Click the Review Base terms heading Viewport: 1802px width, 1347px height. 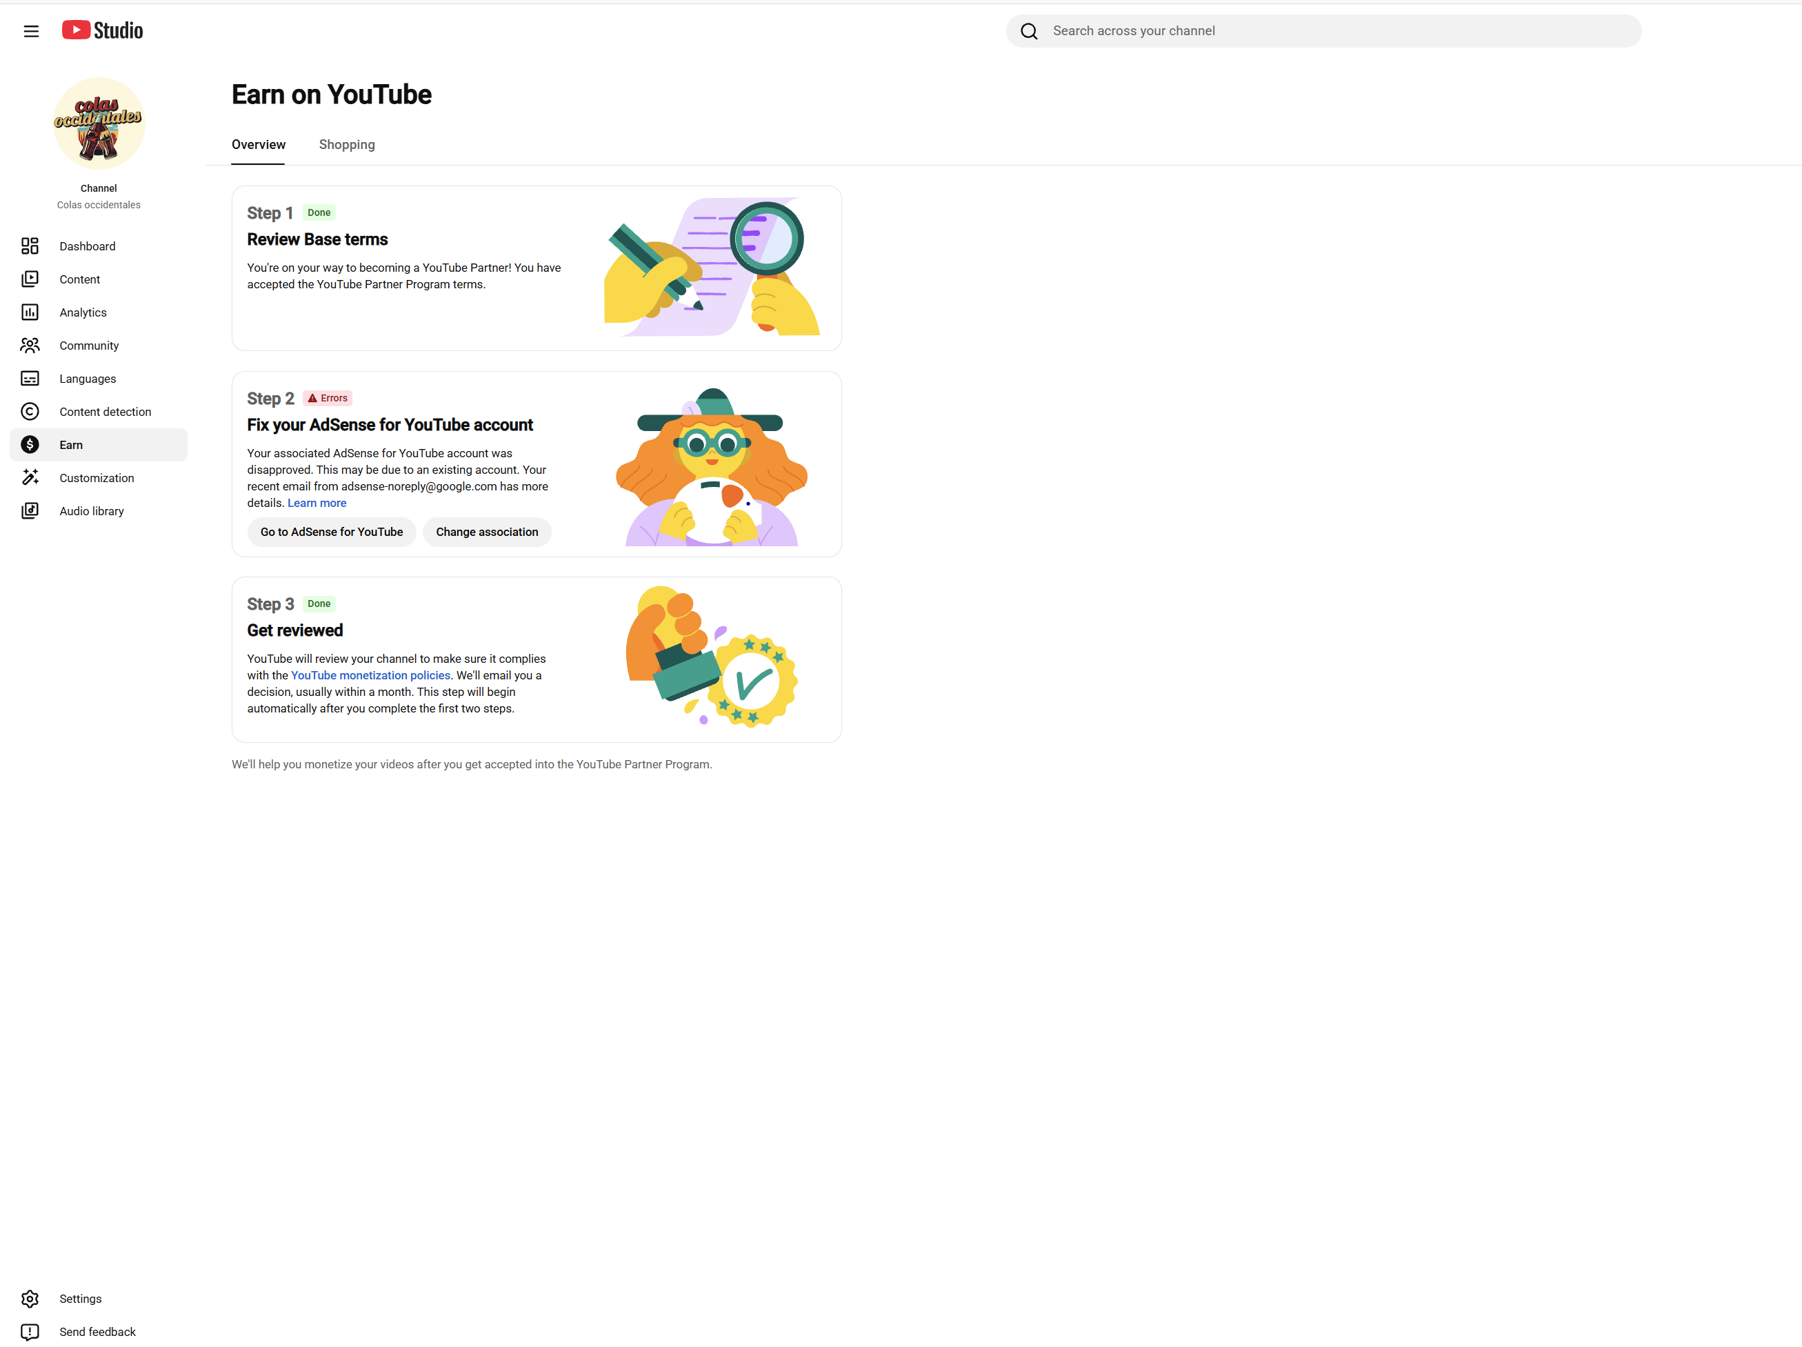(x=318, y=239)
